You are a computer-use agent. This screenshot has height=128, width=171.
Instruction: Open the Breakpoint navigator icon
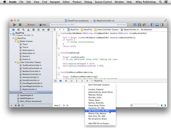click(43, 30)
